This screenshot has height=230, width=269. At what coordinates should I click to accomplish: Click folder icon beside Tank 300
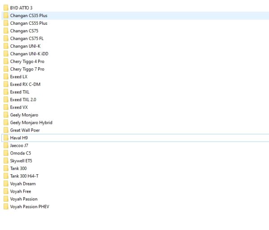tap(6, 168)
